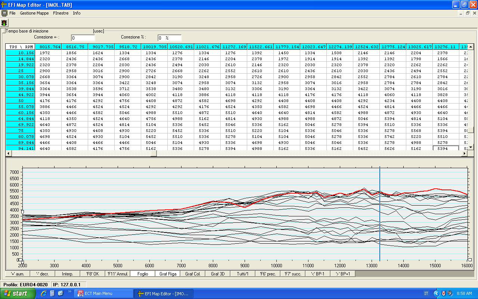Click in the Correzione +- input field
This screenshot has width=478, height=299.
pyautogui.click(x=83, y=38)
